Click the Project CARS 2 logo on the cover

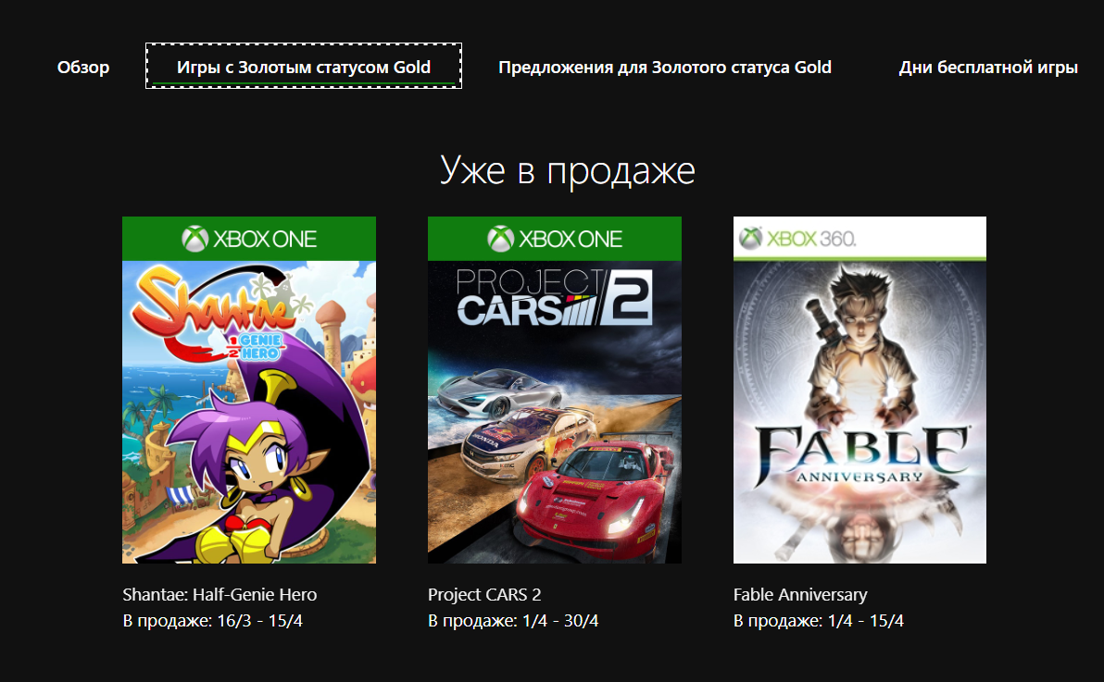[554, 298]
